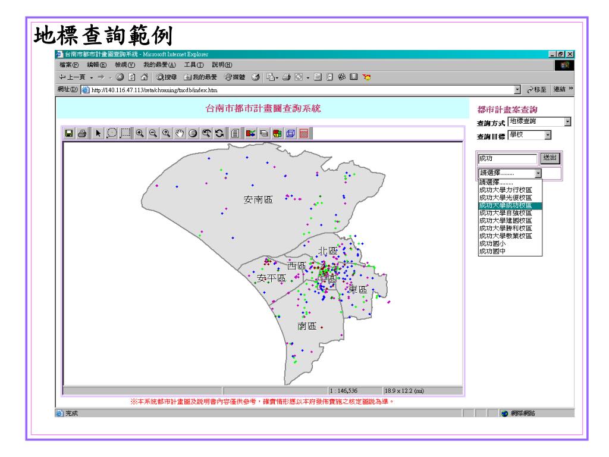Click the browser refresh page icon
The width and height of the screenshot is (609, 457).
132,77
